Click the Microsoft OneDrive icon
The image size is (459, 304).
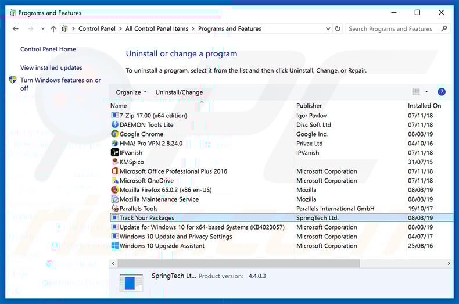pos(115,181)
